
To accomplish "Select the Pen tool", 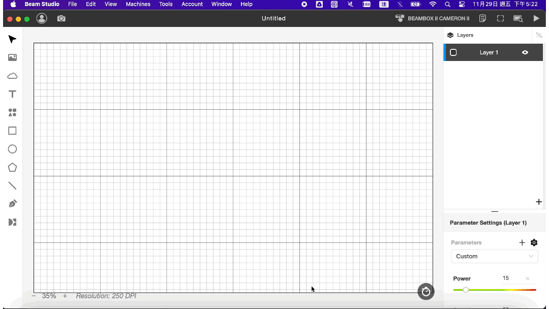I will [13, 204].
